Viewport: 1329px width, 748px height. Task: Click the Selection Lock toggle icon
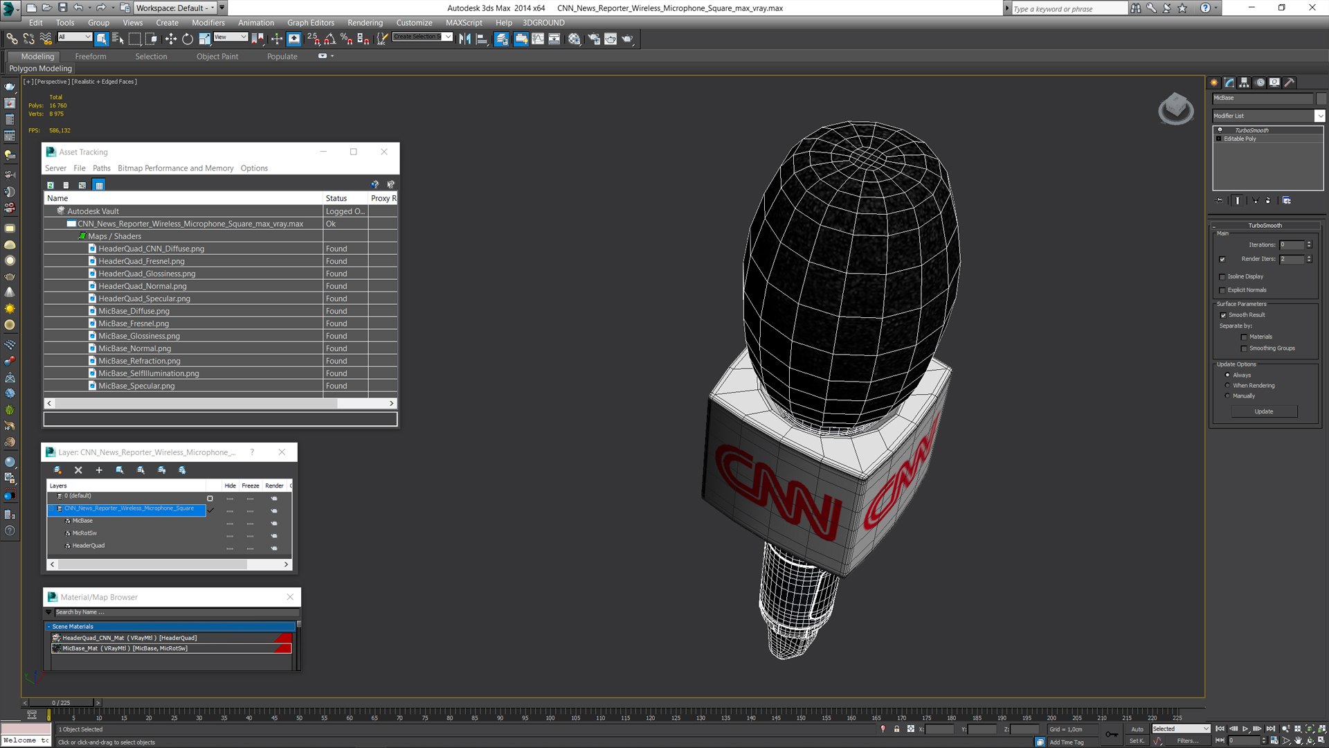click(896, 729)
